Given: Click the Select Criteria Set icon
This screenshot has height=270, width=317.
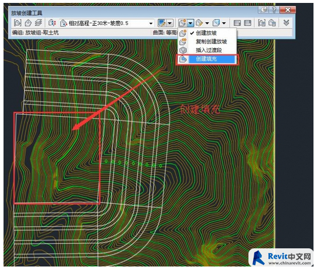Looking at the screenshot, I should pos(52,23).
